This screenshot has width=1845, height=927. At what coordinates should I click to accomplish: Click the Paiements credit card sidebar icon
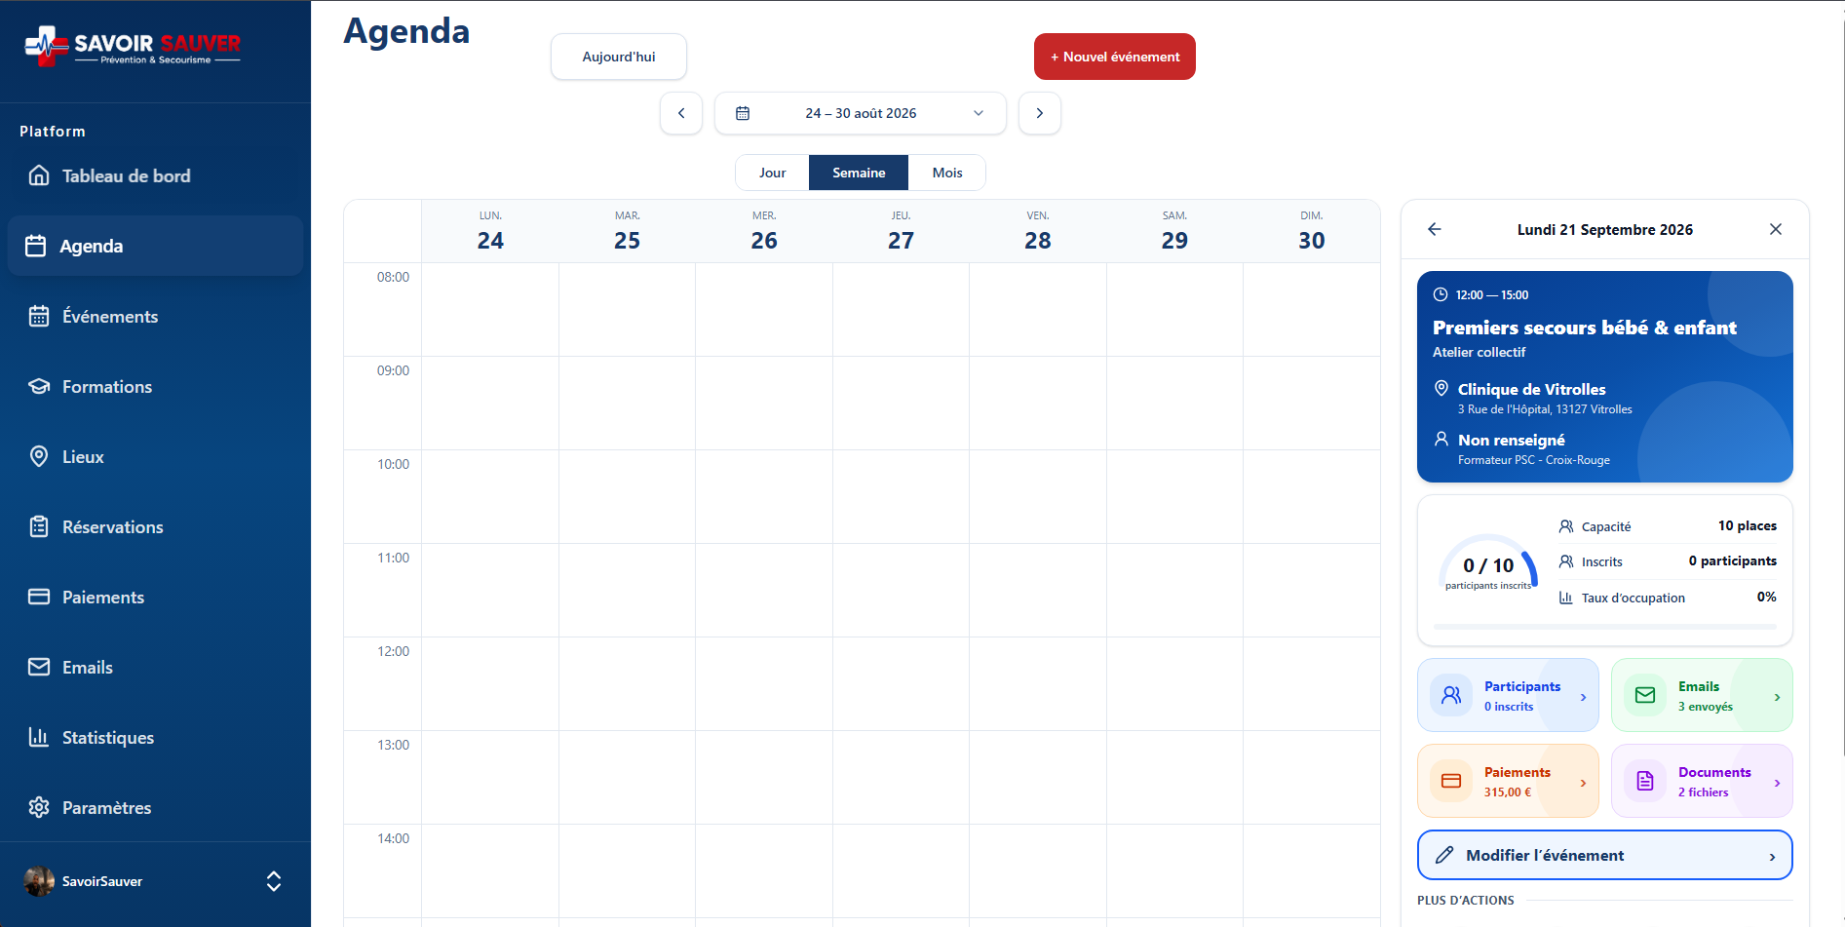point(39,597)
